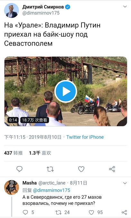Screen dimensions: 131x218
Task: Tap the reply icon under main tweet
Action: pos(19,169)
